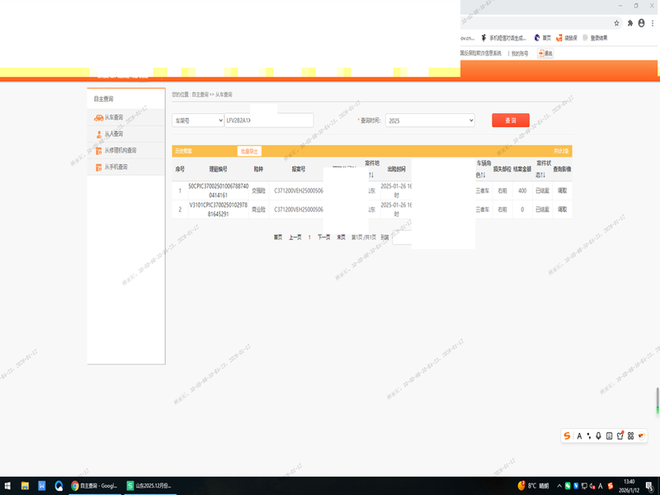Open the 查询时间 year dropdown
The image size is (660, 495).
tap(430, 120)
